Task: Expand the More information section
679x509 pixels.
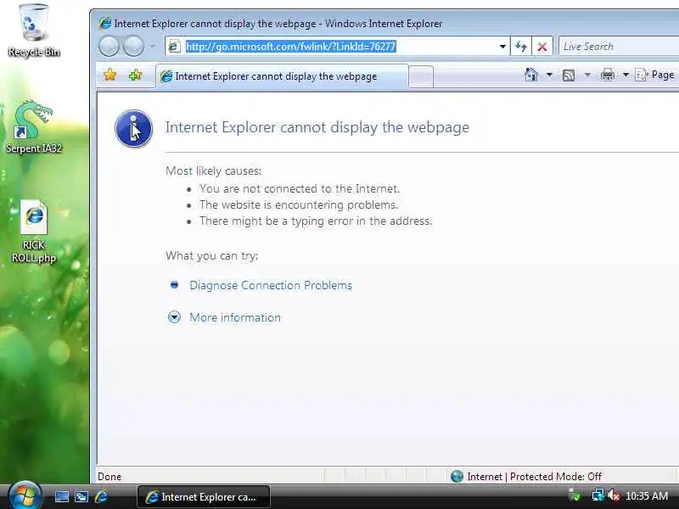Action: click(235, 317)
